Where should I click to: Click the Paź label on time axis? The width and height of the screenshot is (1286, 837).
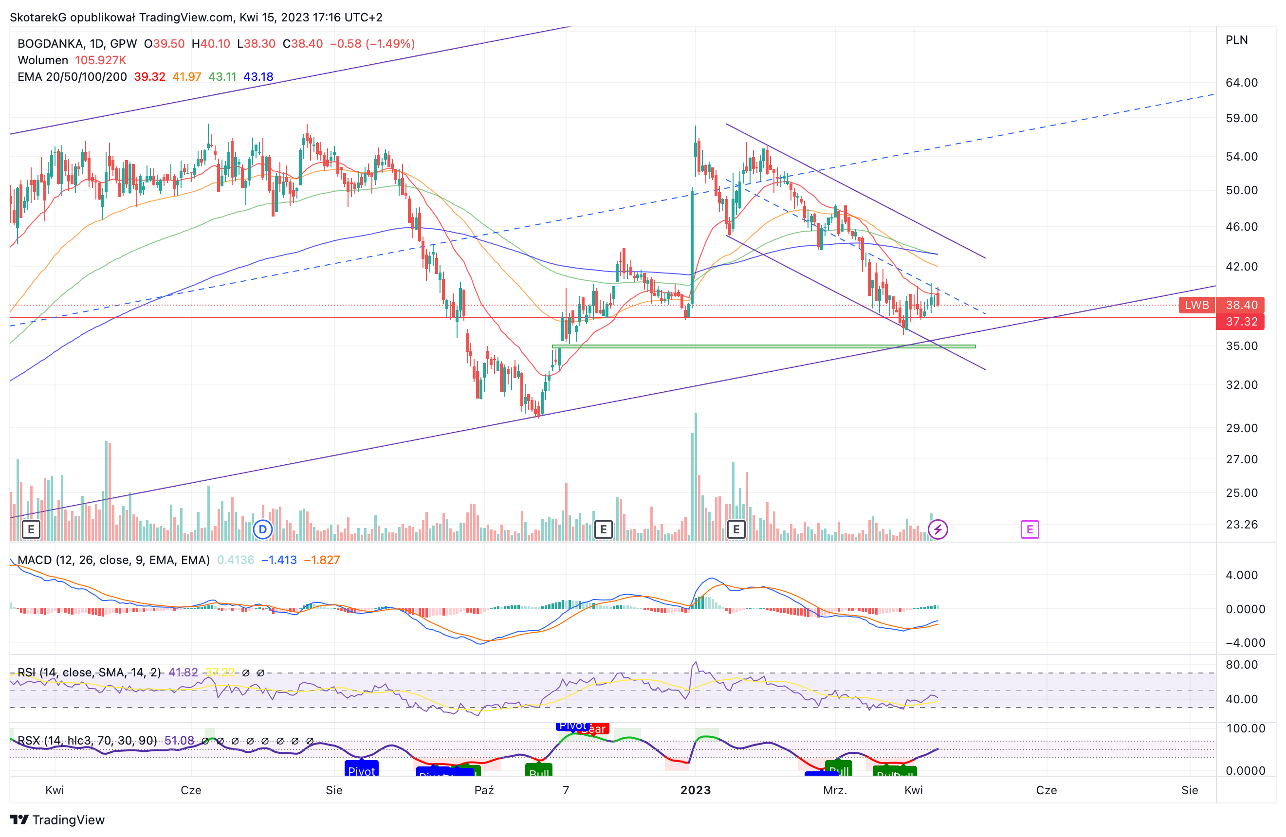pos(484,790)
